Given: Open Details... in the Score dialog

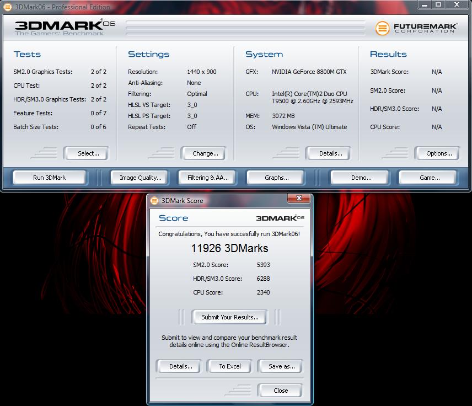Looking at the screenshot, I should 180,366.
